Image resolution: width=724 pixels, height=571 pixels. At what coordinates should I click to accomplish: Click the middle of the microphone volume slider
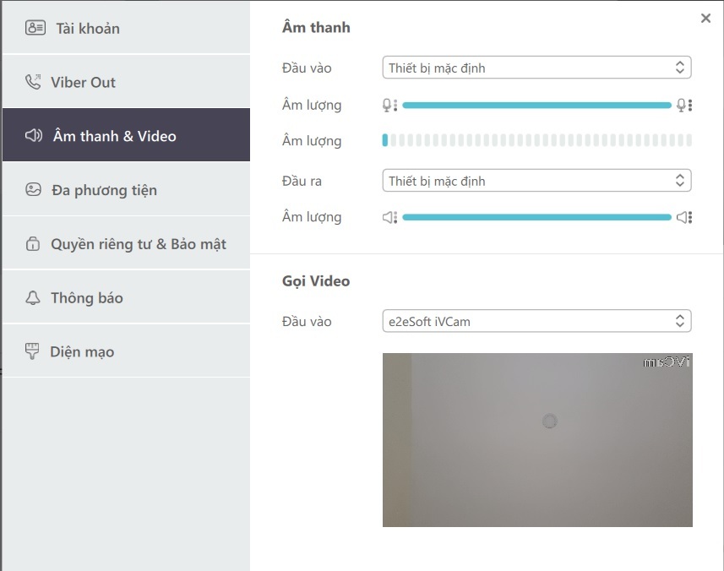[536, 106]
